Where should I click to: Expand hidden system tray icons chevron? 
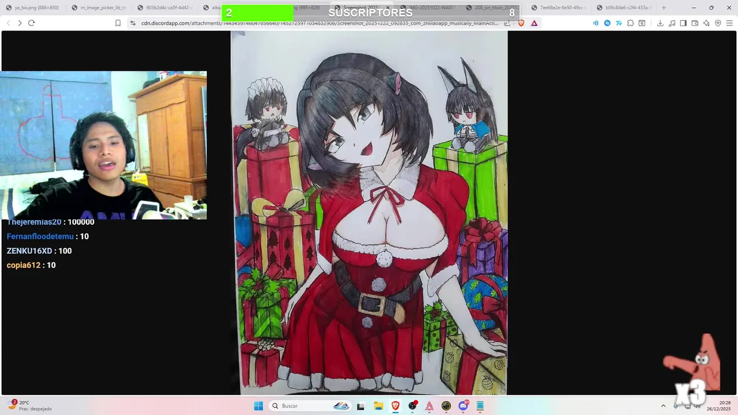click(x=663, y=406)
